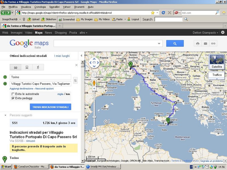This screenshot has height=170, width=227.
Task: Bookmark page with the yellow star
Action: click(x=153, y=13)
